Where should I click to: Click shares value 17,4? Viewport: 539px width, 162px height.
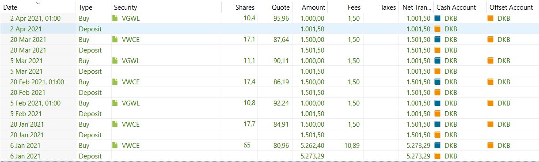(249, 82)
